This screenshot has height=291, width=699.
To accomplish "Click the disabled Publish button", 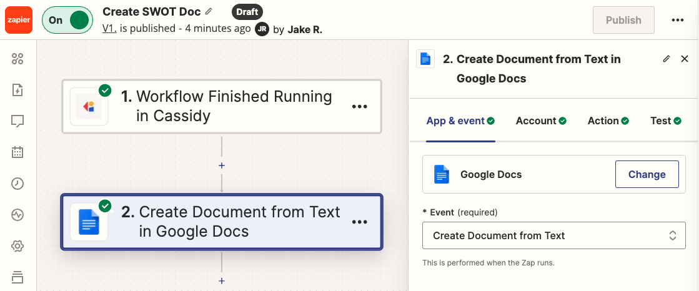I will [623, 20].
